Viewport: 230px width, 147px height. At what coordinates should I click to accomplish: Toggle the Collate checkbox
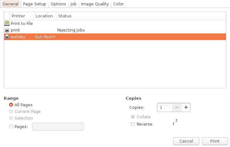tap(133, 117)
